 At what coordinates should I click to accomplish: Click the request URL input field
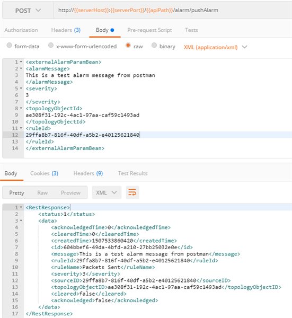click(173, 11)
